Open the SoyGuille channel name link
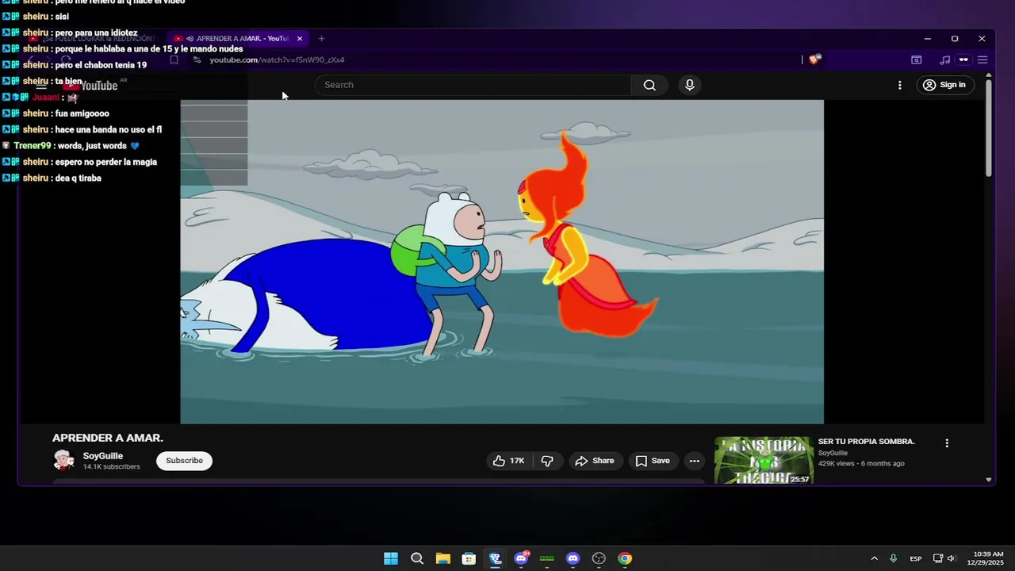Viewport: 1015px width, 571px height. click(103, 456)
